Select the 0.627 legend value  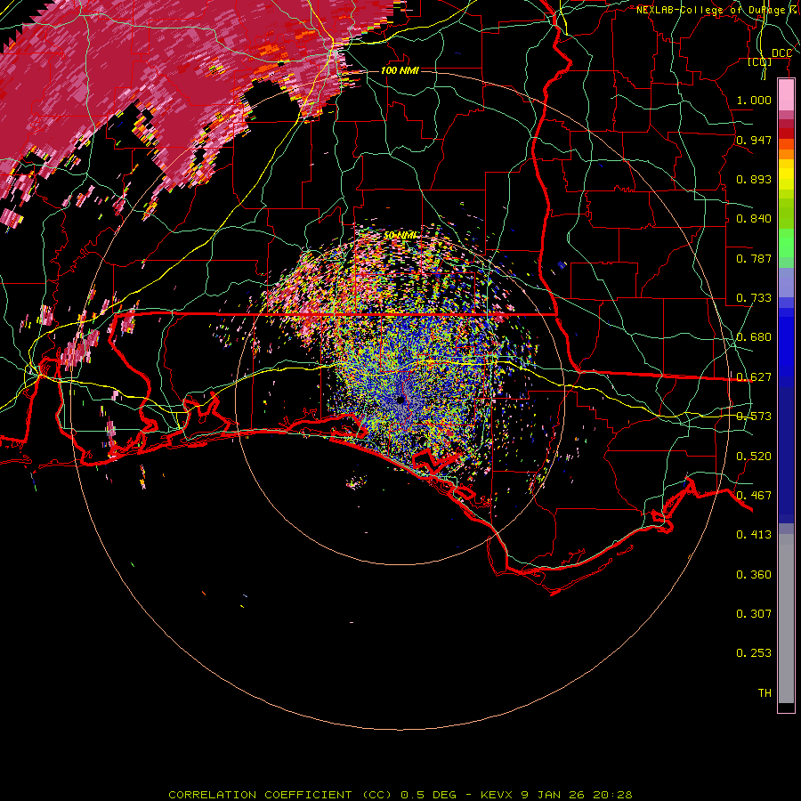754,377
